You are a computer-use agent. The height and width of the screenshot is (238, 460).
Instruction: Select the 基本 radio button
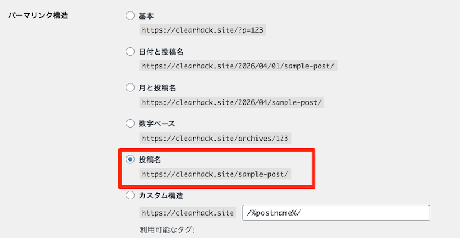click(130, 16)
